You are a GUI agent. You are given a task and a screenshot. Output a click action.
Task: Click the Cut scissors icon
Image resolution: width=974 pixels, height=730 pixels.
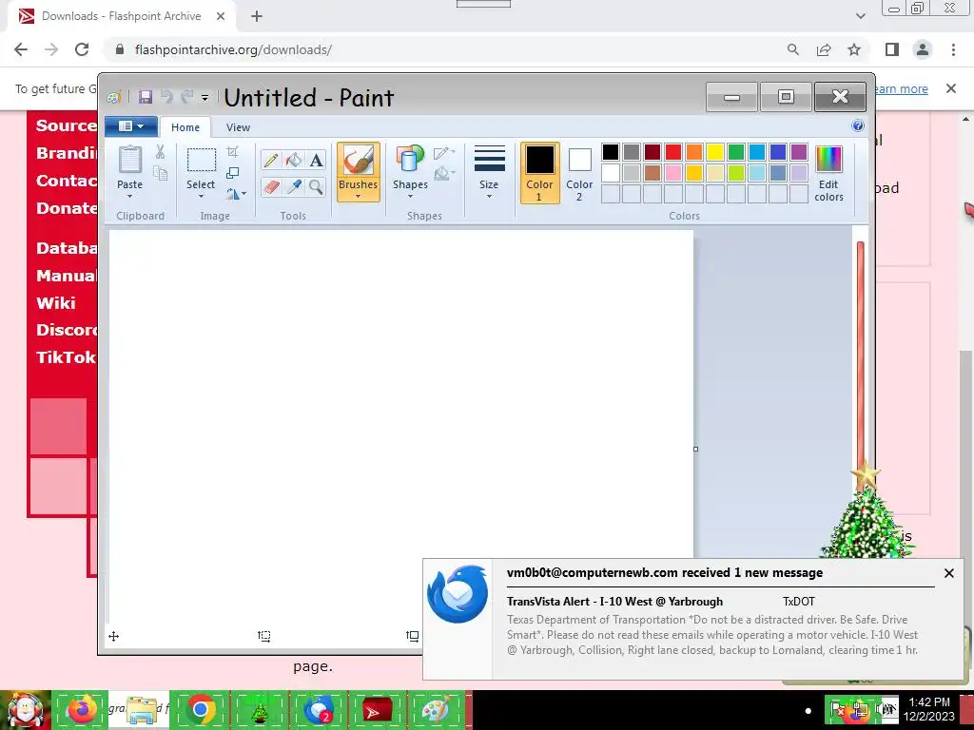pyautogui.click(x=160, y=152)
